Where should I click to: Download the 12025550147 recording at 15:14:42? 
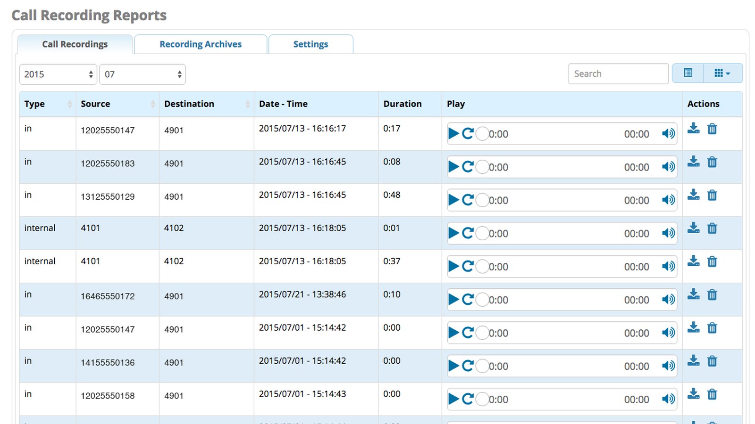693,327
